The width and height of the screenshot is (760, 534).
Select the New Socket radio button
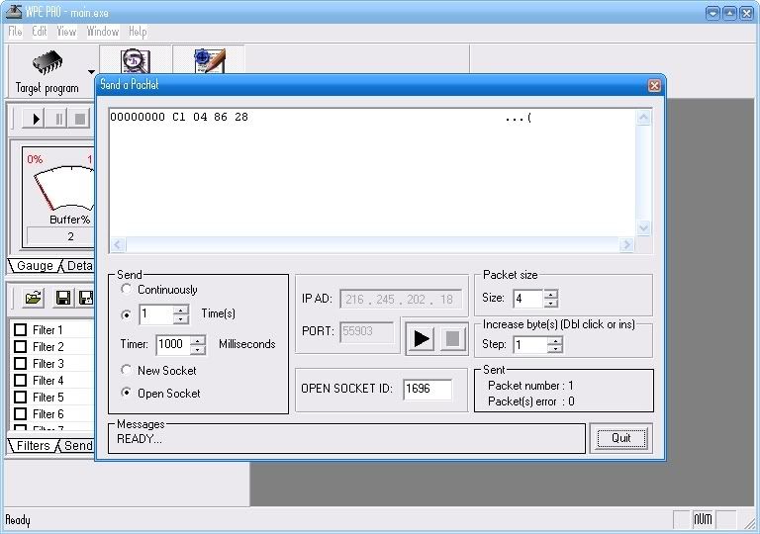point(127,370)
